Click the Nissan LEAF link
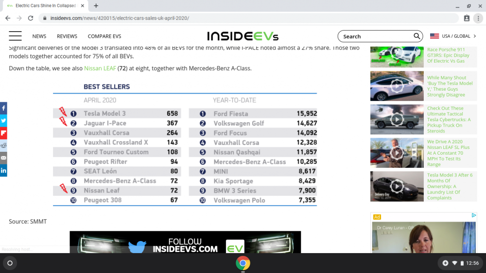 tap(100, 68)
